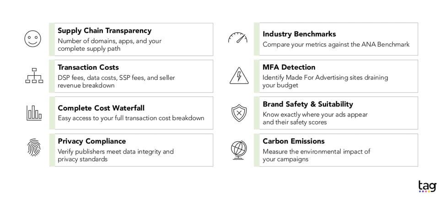This screenshot has width=445, height=201.
Task: Click the globe carbon emissions icon
Action: tap(239, 149)
